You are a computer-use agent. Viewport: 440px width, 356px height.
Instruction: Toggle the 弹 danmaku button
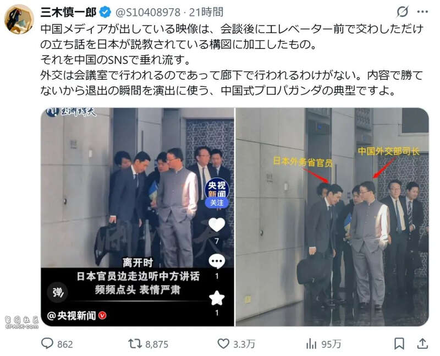point(57,293)
